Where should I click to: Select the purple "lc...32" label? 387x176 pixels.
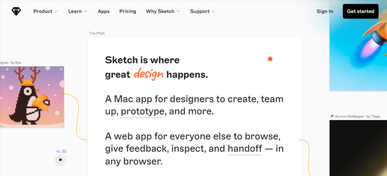click(62, 151)
